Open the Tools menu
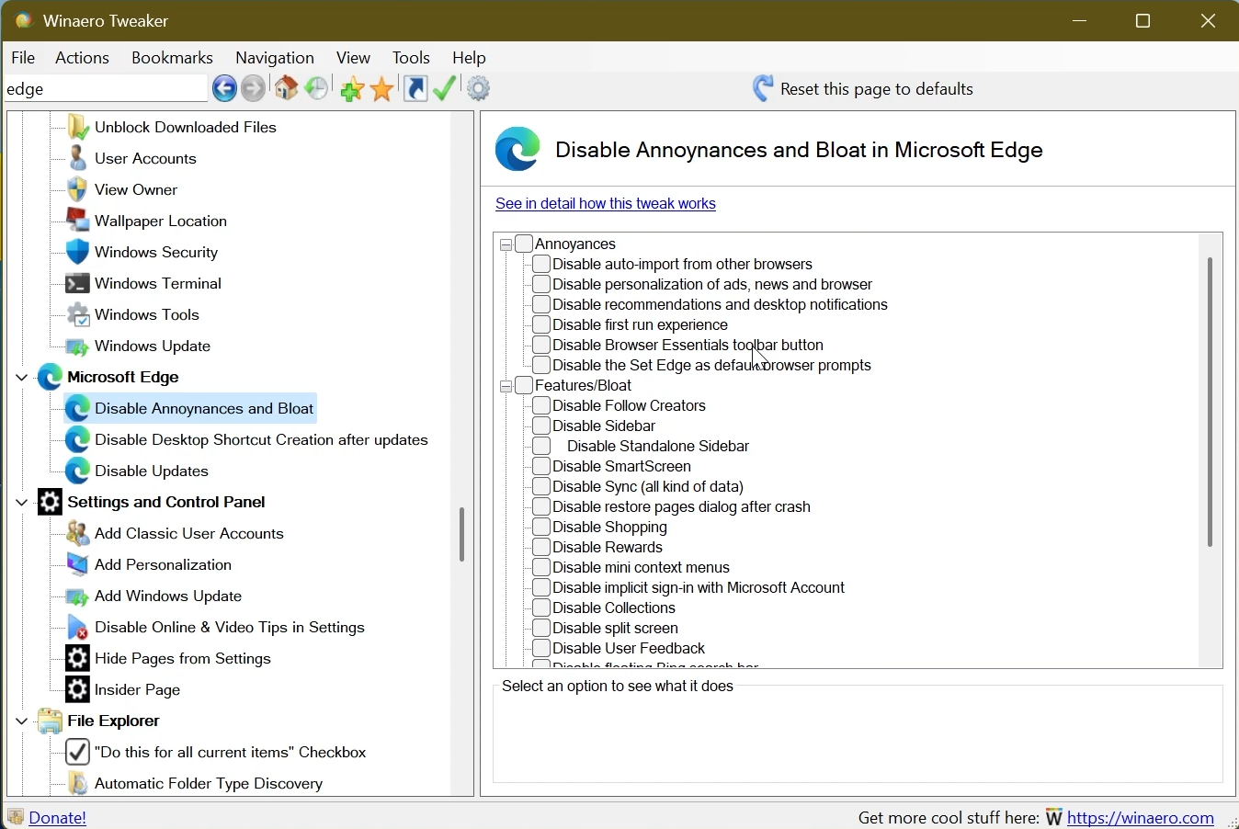This screenshot has width=1239, height=829. coord(411,57)
